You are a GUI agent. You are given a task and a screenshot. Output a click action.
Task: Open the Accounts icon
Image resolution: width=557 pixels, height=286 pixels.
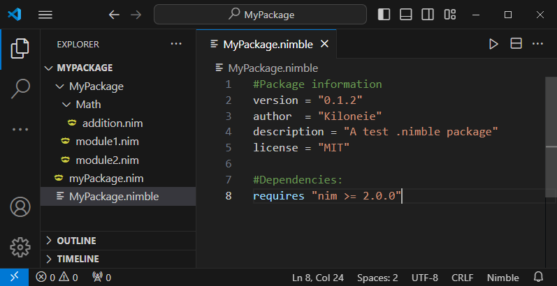pos(20,207)
